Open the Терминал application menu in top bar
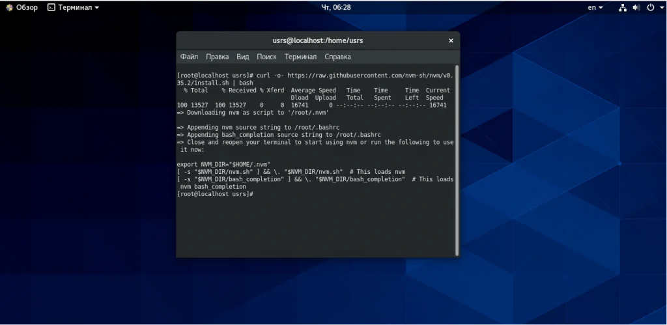The width and height of the screenshot is (667, 325). pyautogui.click(x=73, y=7)
